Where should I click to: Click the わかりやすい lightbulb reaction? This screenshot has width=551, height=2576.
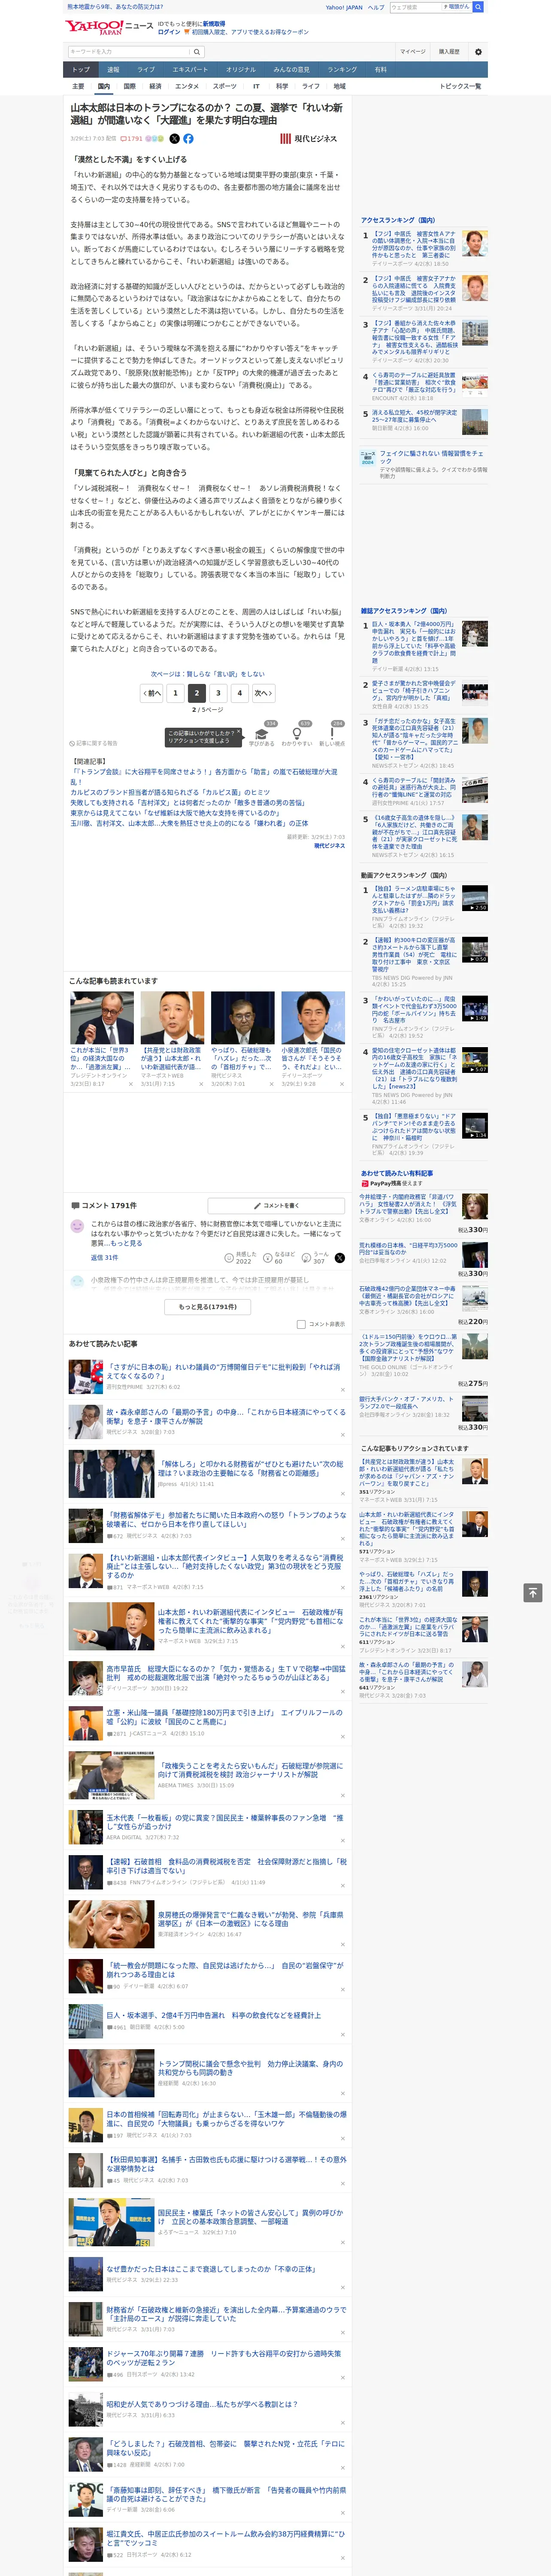[297, 735]
